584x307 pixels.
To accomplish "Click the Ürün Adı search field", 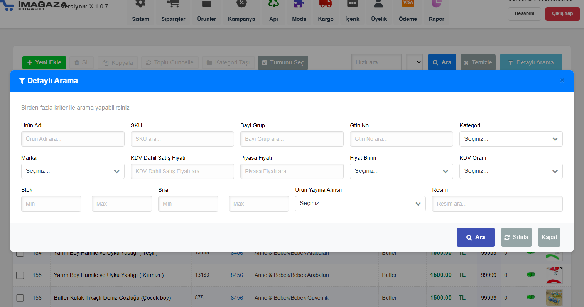I will coord(73,139).
